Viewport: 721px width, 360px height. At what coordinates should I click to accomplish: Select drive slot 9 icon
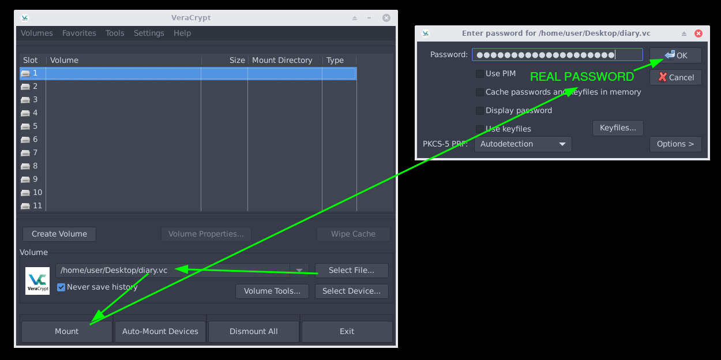(x=25, y=179)
